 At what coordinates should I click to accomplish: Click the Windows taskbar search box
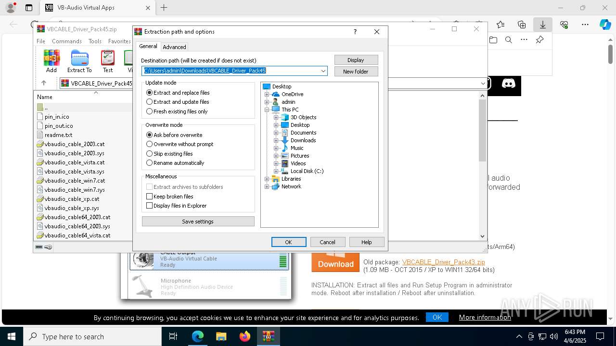tap(92, 336)
